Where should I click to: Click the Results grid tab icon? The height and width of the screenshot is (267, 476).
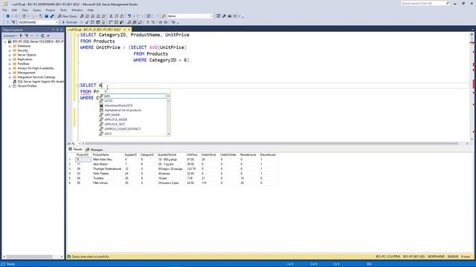pyautogui.click(x=71, y=149)
